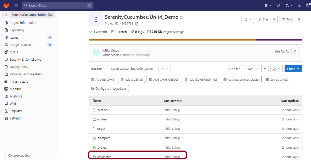Open the issues icon in top bar
311x160 pixels.
click(x=278, y=5)
